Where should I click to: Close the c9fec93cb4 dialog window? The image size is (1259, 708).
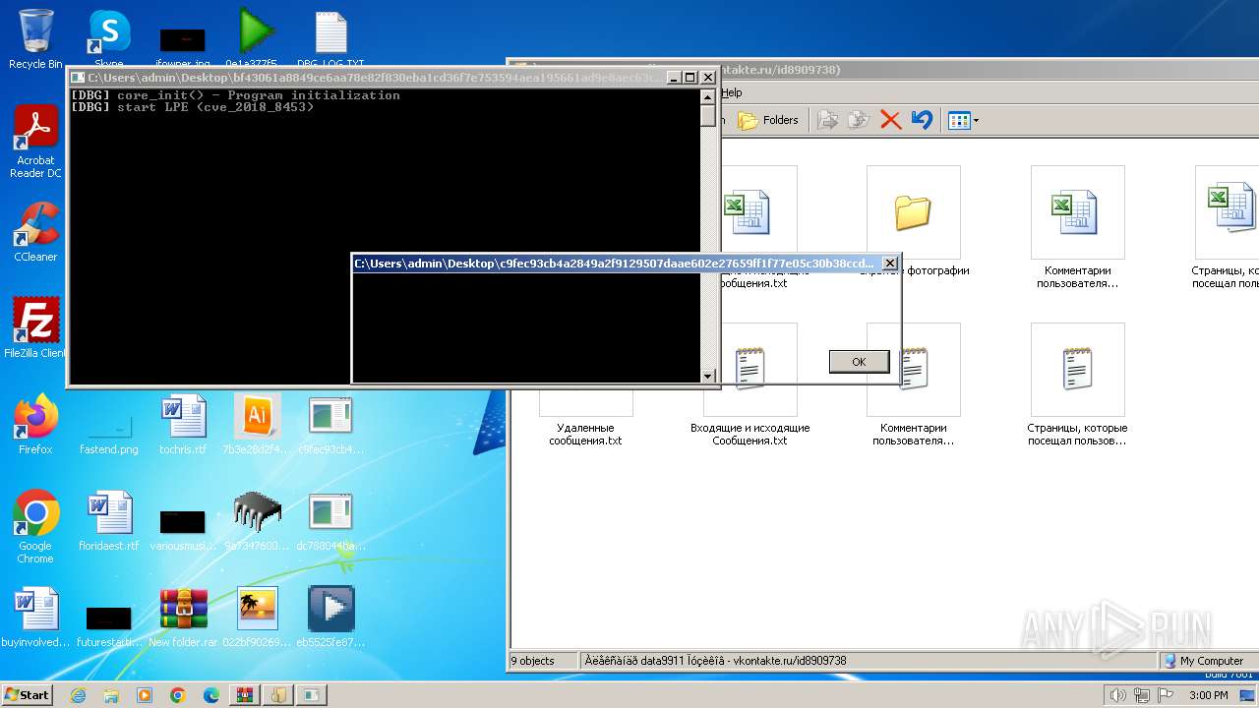889,263
